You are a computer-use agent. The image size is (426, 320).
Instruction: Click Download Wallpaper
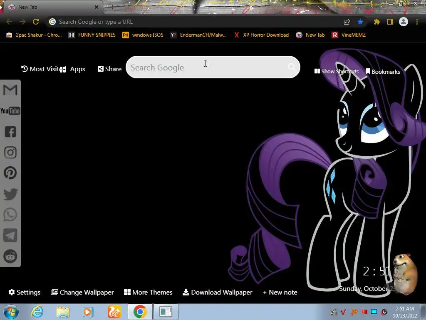point(217,292)
